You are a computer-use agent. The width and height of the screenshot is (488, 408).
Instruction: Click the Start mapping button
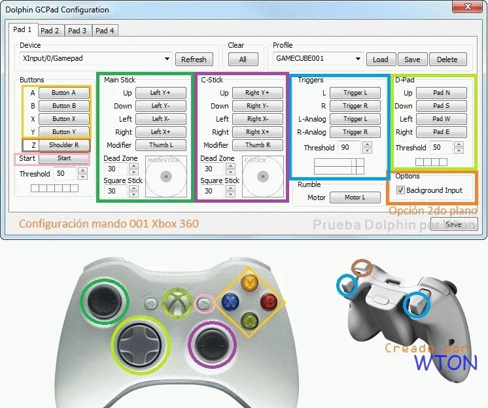[64, 158]
